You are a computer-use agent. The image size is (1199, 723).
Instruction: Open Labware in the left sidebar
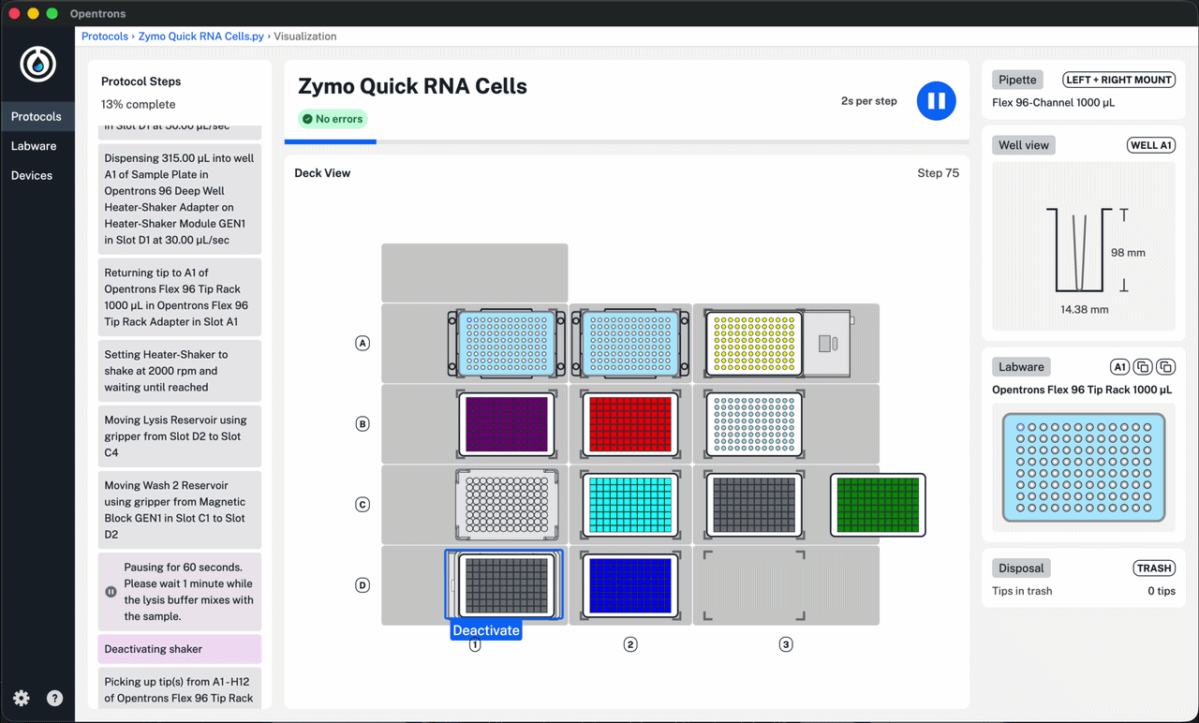tap(34, 146)
